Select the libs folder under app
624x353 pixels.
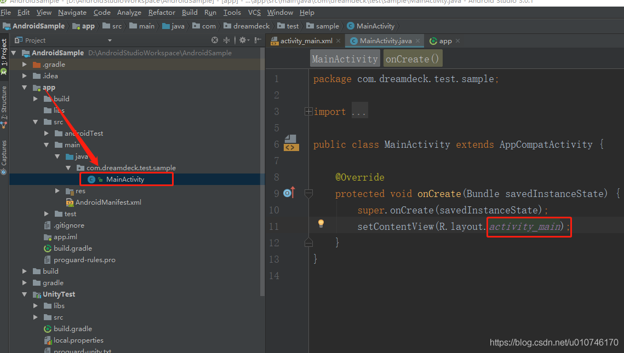(59, 110)
